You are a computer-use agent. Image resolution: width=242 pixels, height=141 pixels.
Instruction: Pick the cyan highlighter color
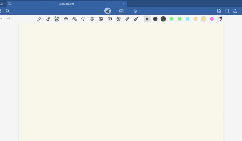[x=187, y=19]
